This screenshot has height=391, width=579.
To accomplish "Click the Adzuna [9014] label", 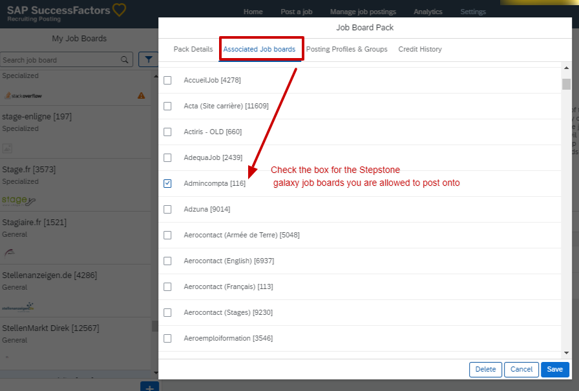I will [207, 210].
